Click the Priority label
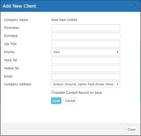Viewport: 141px width, 136px height. click(9, 52)
